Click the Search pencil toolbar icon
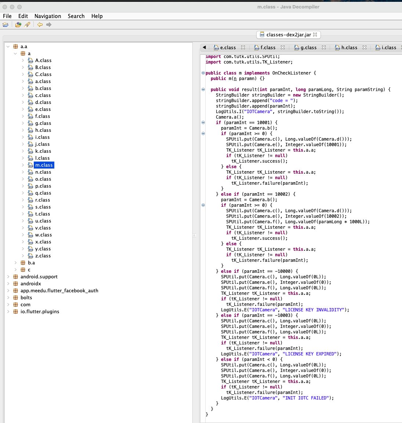This screenshot has width=402, height=423. coord(27,25)
